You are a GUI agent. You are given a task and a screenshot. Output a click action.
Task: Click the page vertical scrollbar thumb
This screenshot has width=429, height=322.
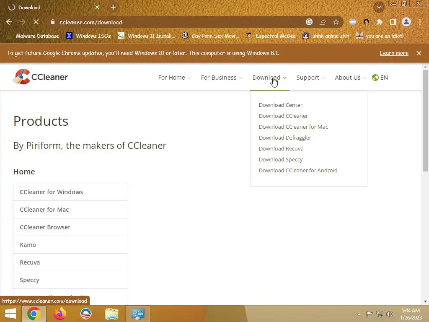click(x=425, y=120)
